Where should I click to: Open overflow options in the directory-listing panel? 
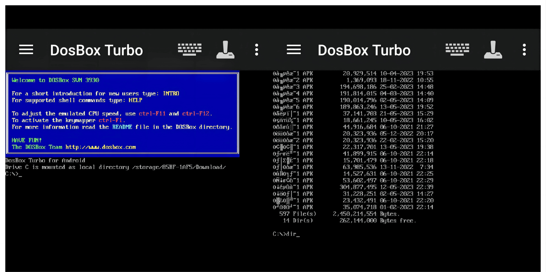coord(524,49)
